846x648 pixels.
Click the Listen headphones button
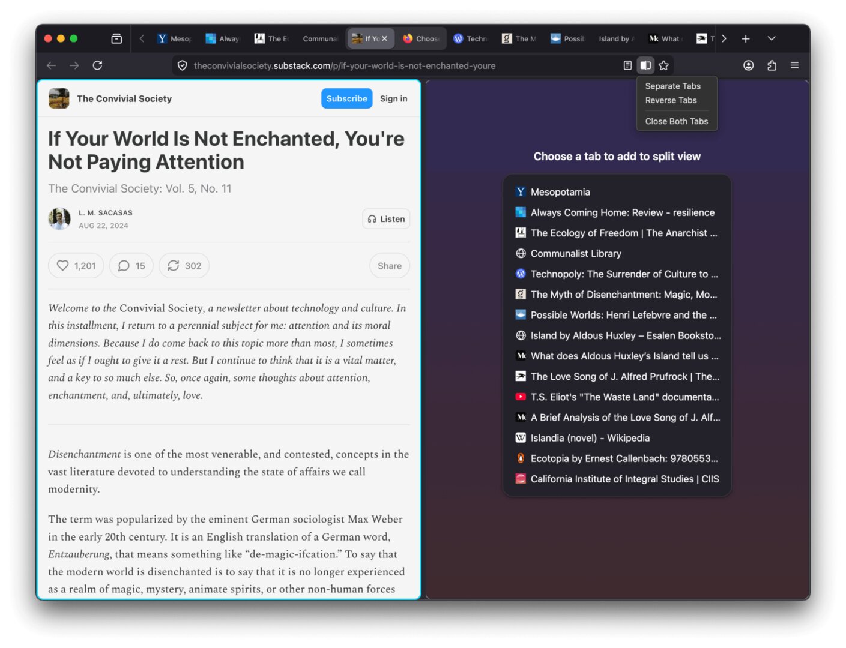point(386,219)
